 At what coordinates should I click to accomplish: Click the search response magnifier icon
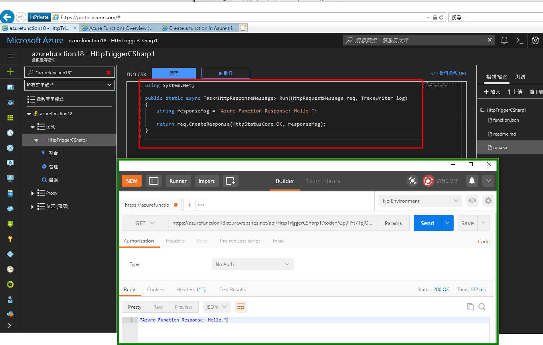(482, 306)
